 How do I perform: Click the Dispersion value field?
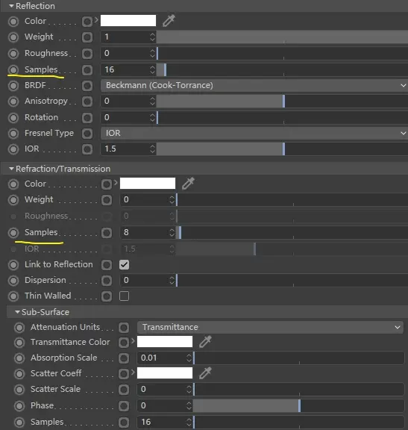(145, 280)
